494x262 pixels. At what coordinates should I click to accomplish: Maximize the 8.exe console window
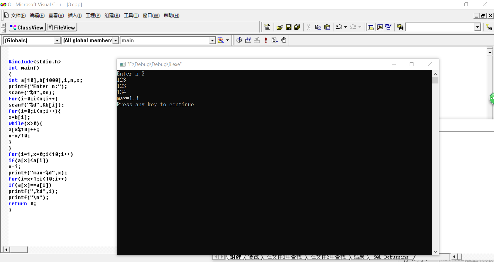click(x=411, y=64)
